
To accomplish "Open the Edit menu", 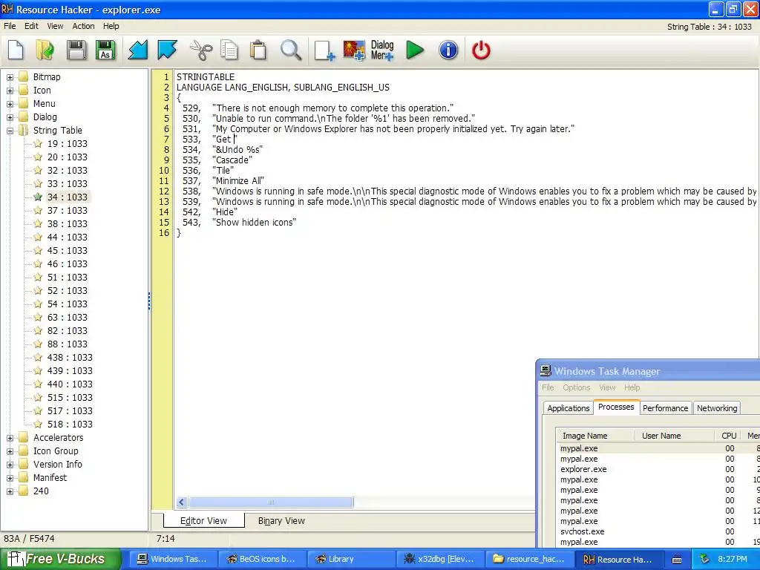I will 31,26.
